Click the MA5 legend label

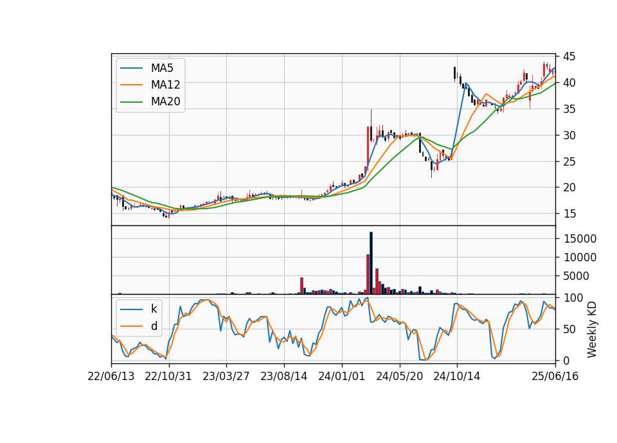162,68
